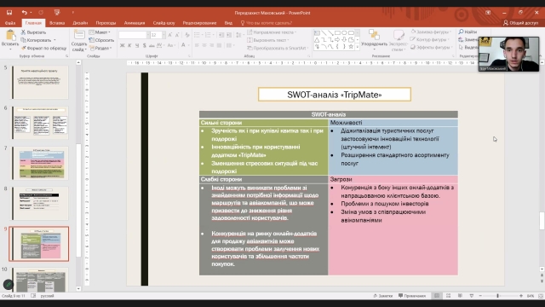Click zoom out minus button
The image size is (545, 307).
480,296
